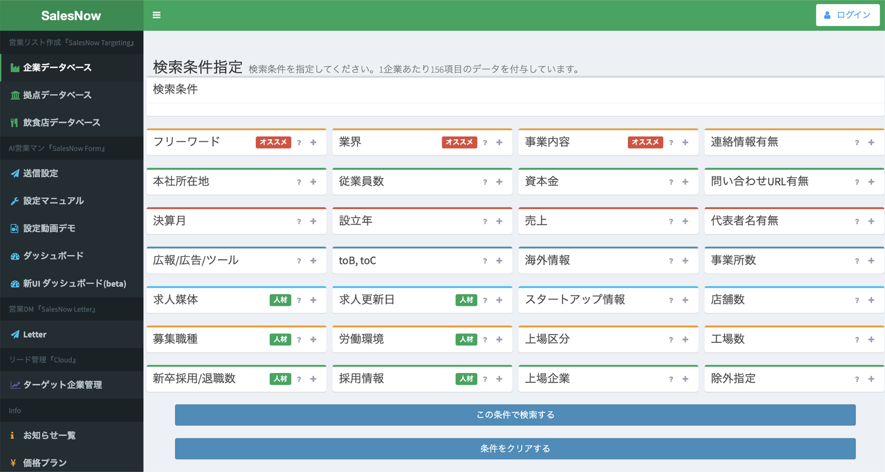Expand the 業界 search condition
Image resolution: width=885 pixels, height=472 pixels.
coord(499,142)
